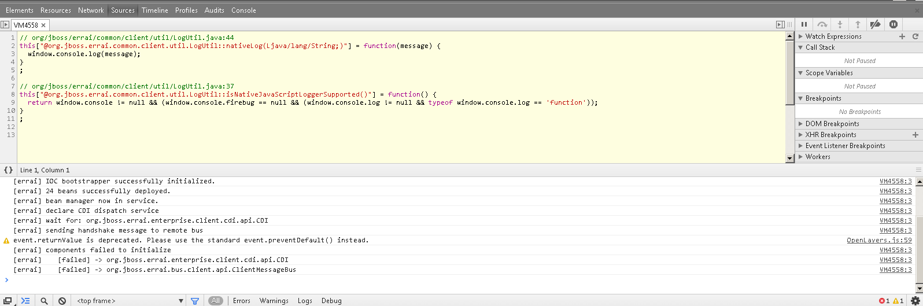Open DevTools settings gear
Screen dimensions: 923x306
915,301
